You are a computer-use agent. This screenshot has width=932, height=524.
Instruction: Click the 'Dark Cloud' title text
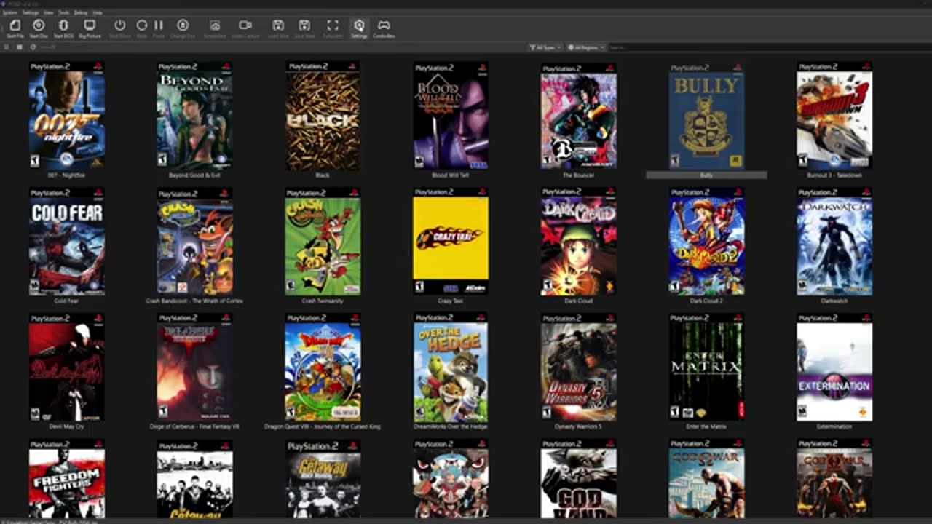[x=579, y=301]
